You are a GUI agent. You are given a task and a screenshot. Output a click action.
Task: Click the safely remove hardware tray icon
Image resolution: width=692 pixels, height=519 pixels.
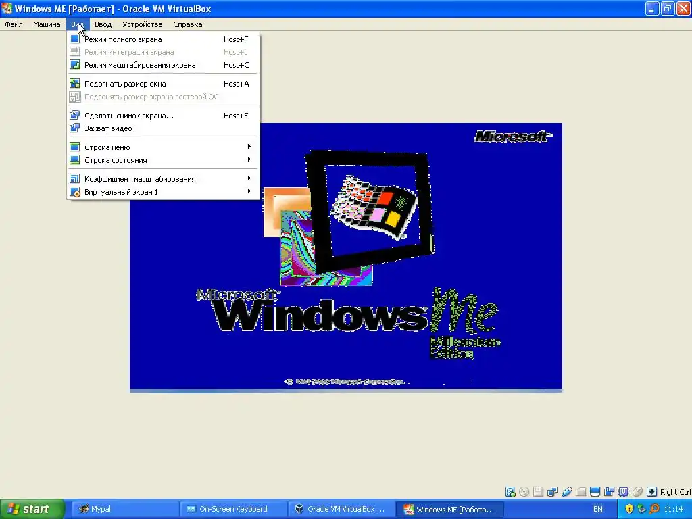(x=642, y=509)
